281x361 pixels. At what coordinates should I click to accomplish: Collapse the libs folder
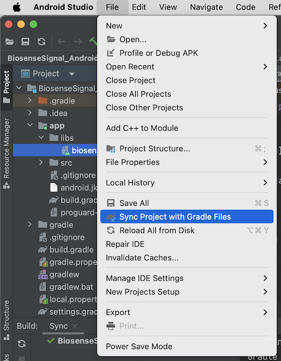click(x=41, y=137)
